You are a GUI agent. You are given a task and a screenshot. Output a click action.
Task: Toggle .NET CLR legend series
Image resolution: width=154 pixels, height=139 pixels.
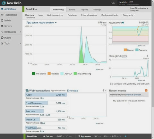tap(62, 74)
